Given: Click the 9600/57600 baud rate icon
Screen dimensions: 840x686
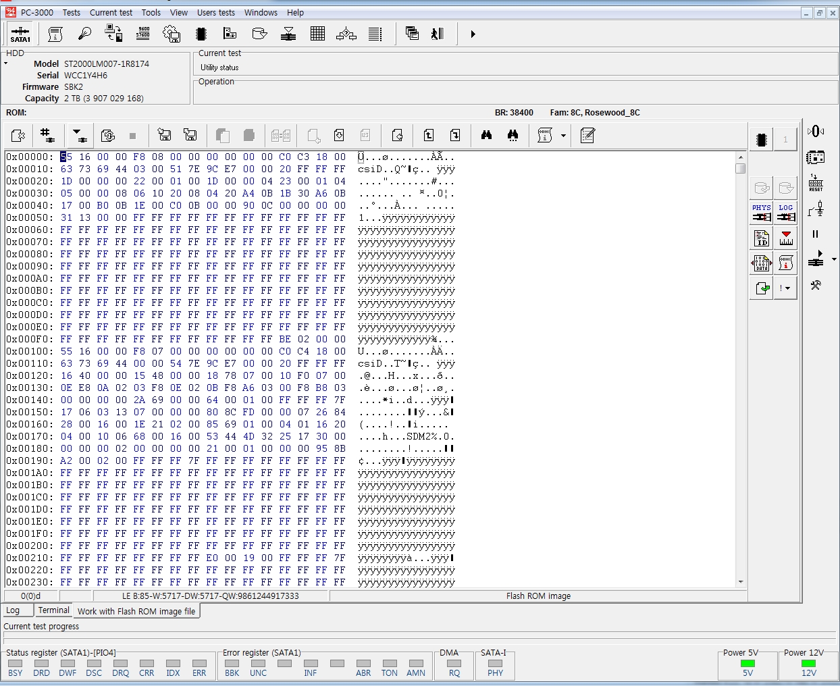Looking at the screenshot, I should pyautogui.click(x=142, y=33).
